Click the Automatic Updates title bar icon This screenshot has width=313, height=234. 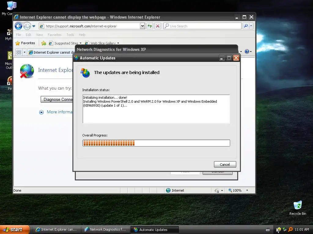(x=76, y=58)
